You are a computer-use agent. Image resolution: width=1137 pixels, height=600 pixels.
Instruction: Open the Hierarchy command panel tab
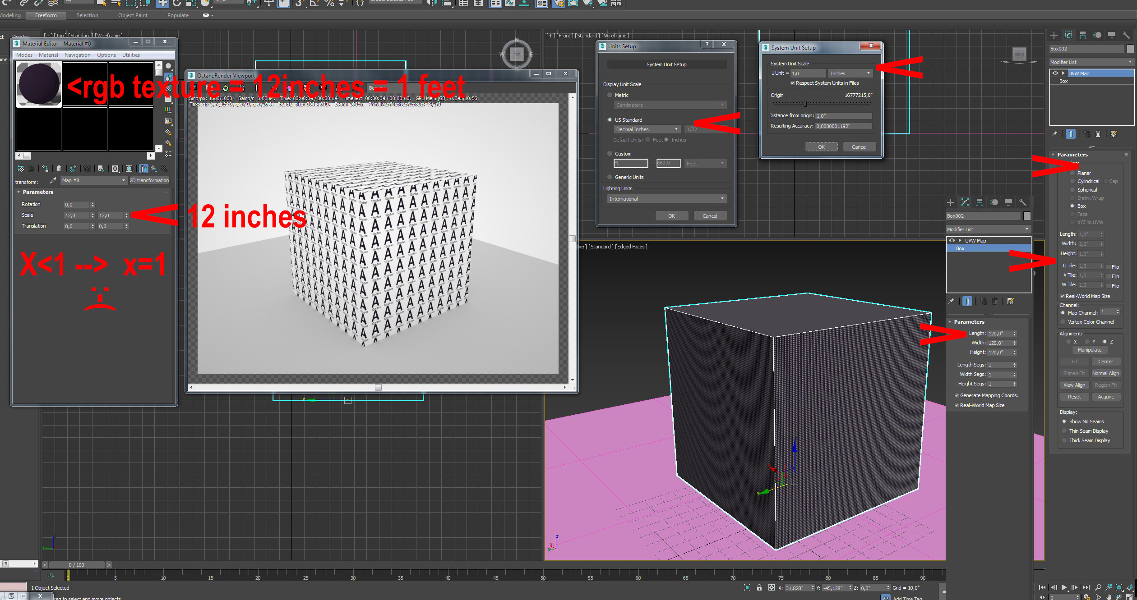coord(1082,35)
